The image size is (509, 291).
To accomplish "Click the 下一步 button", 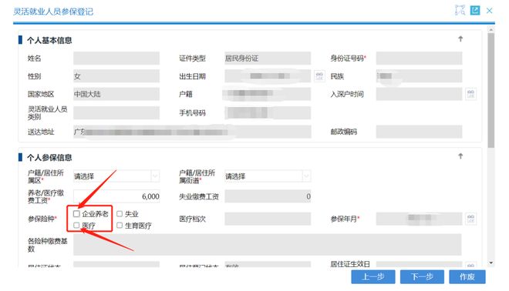I will pyautogui.click(x=422, y=276).
